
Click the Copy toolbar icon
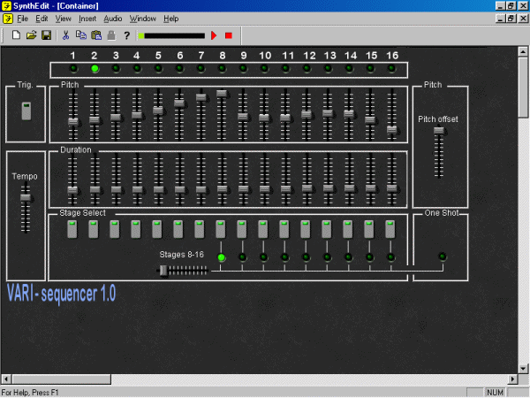tap(80, 35)
